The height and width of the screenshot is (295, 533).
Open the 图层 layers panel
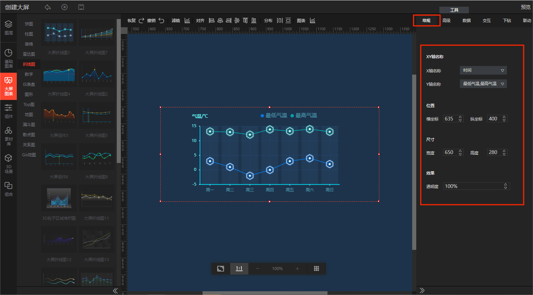pyautogui.click(x=8, y=28)
